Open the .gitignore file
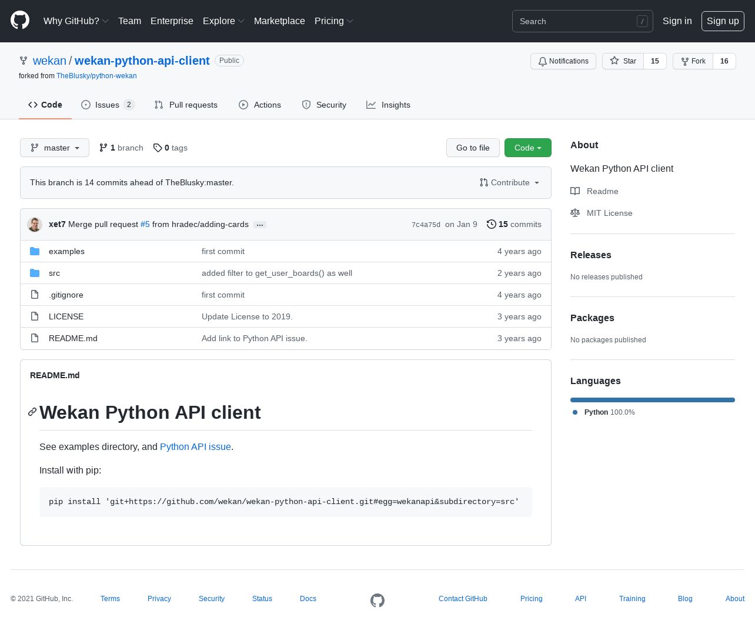 pyautogui.click(x=66, y=295)
